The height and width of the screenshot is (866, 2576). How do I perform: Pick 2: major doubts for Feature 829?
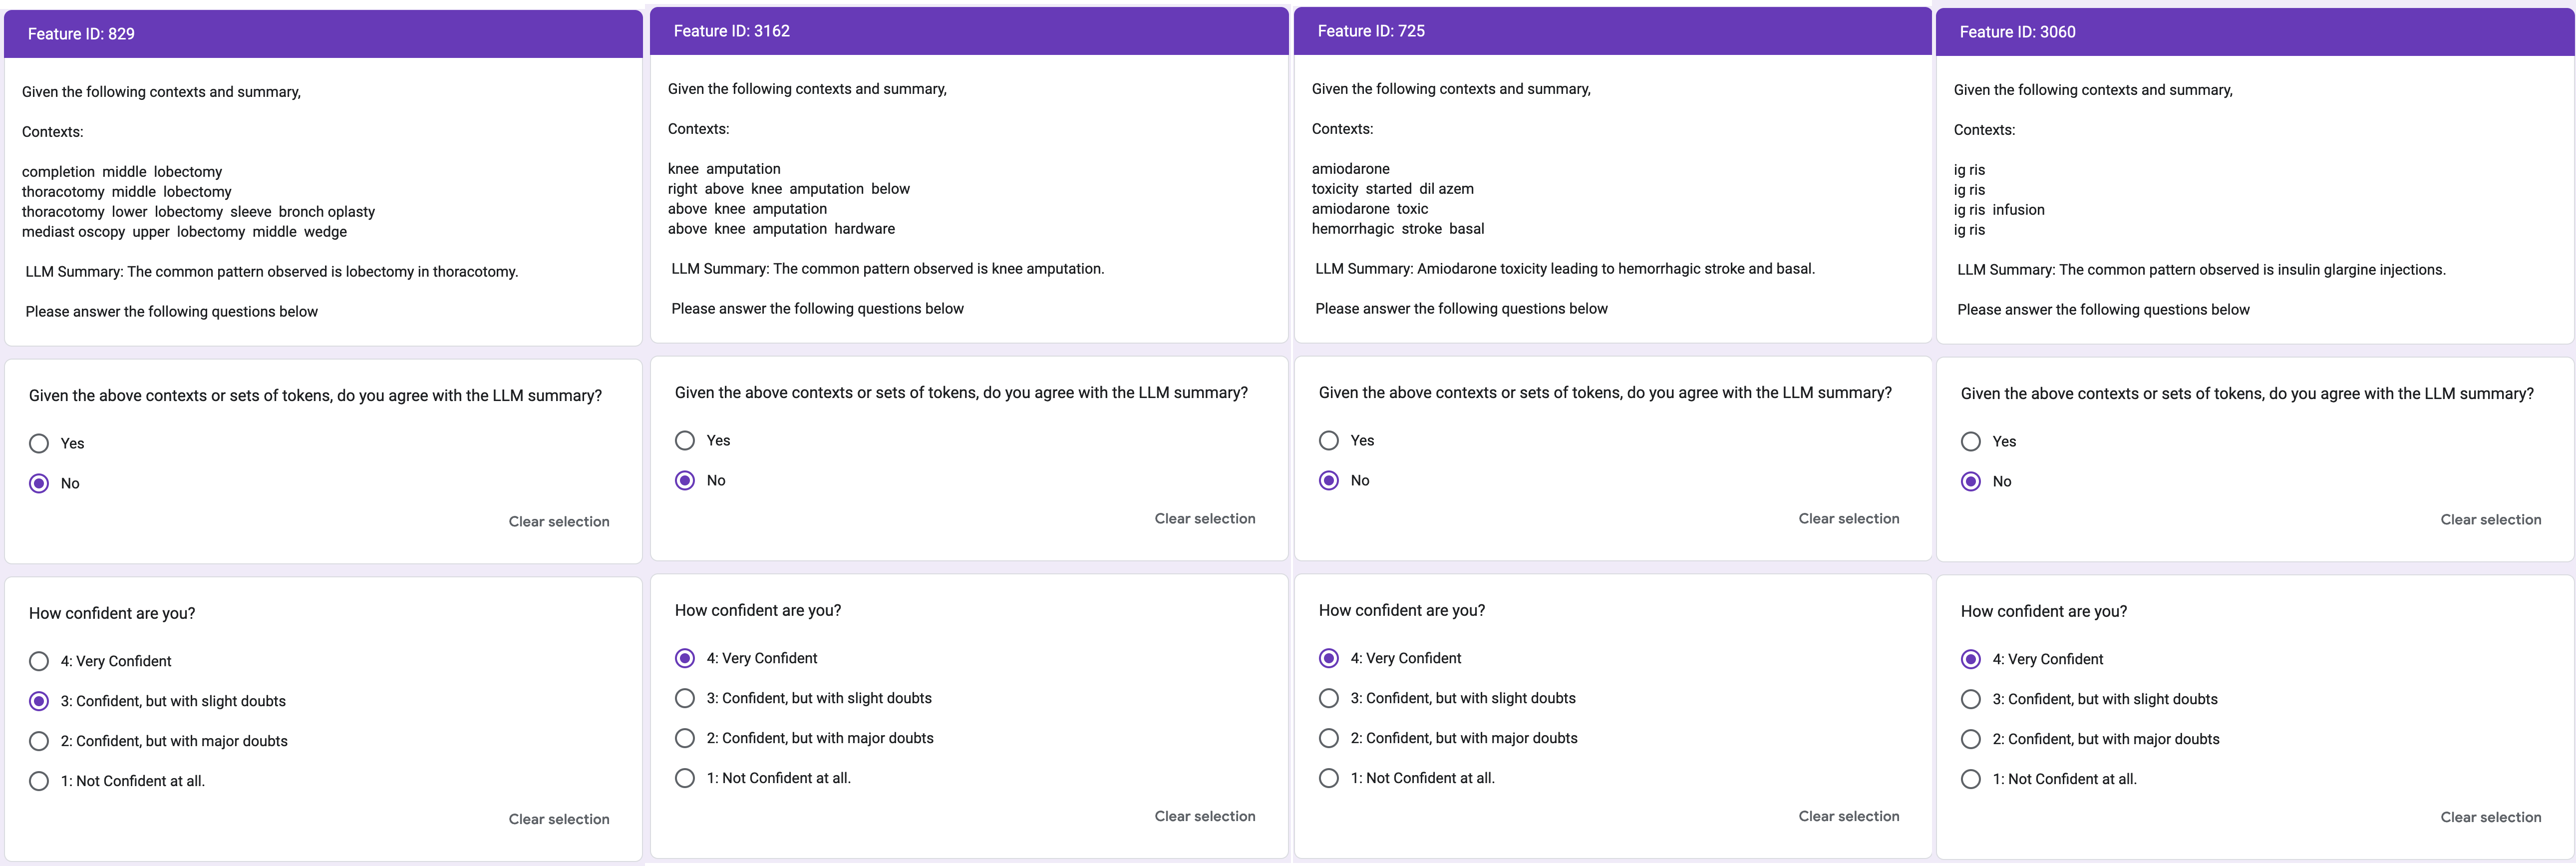(39, 741)
